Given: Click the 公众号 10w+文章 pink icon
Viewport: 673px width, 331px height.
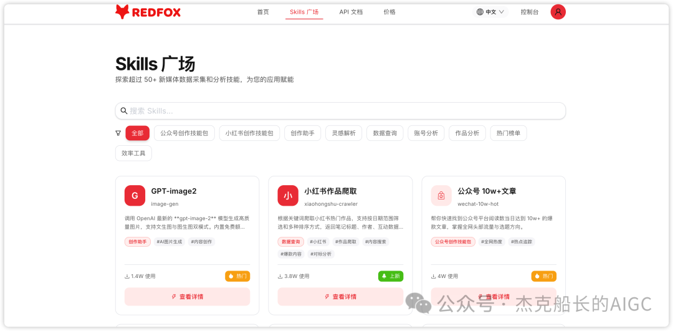Looking at the screenshot, I should (x=441, y=196).
